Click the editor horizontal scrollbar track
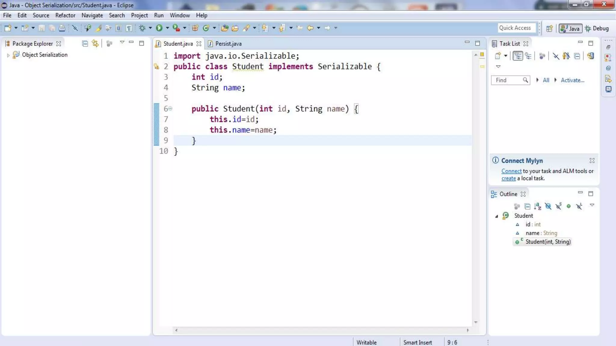 coord(322,330)
